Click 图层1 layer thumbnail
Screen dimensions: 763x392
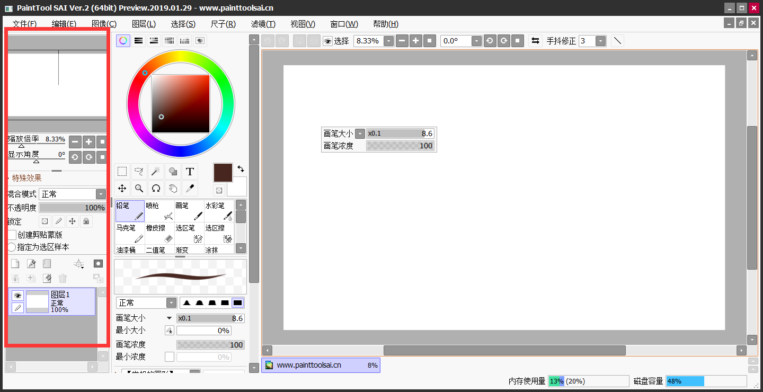37,301
